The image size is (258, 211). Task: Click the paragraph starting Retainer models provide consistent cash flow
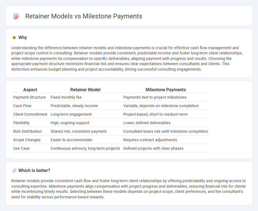coord(128,189)
